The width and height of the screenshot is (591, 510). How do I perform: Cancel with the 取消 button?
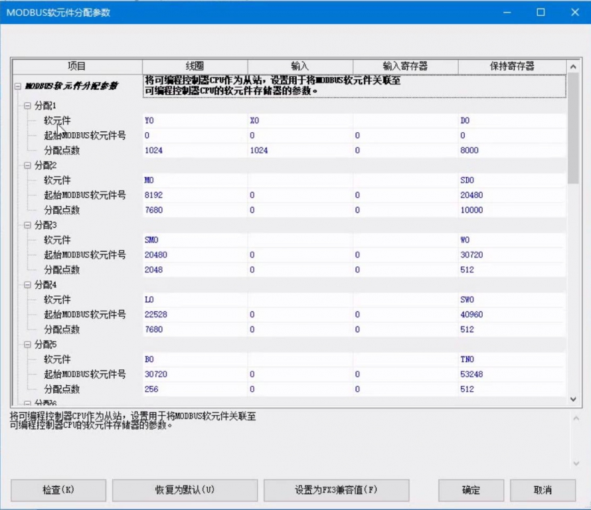[543, 490]
